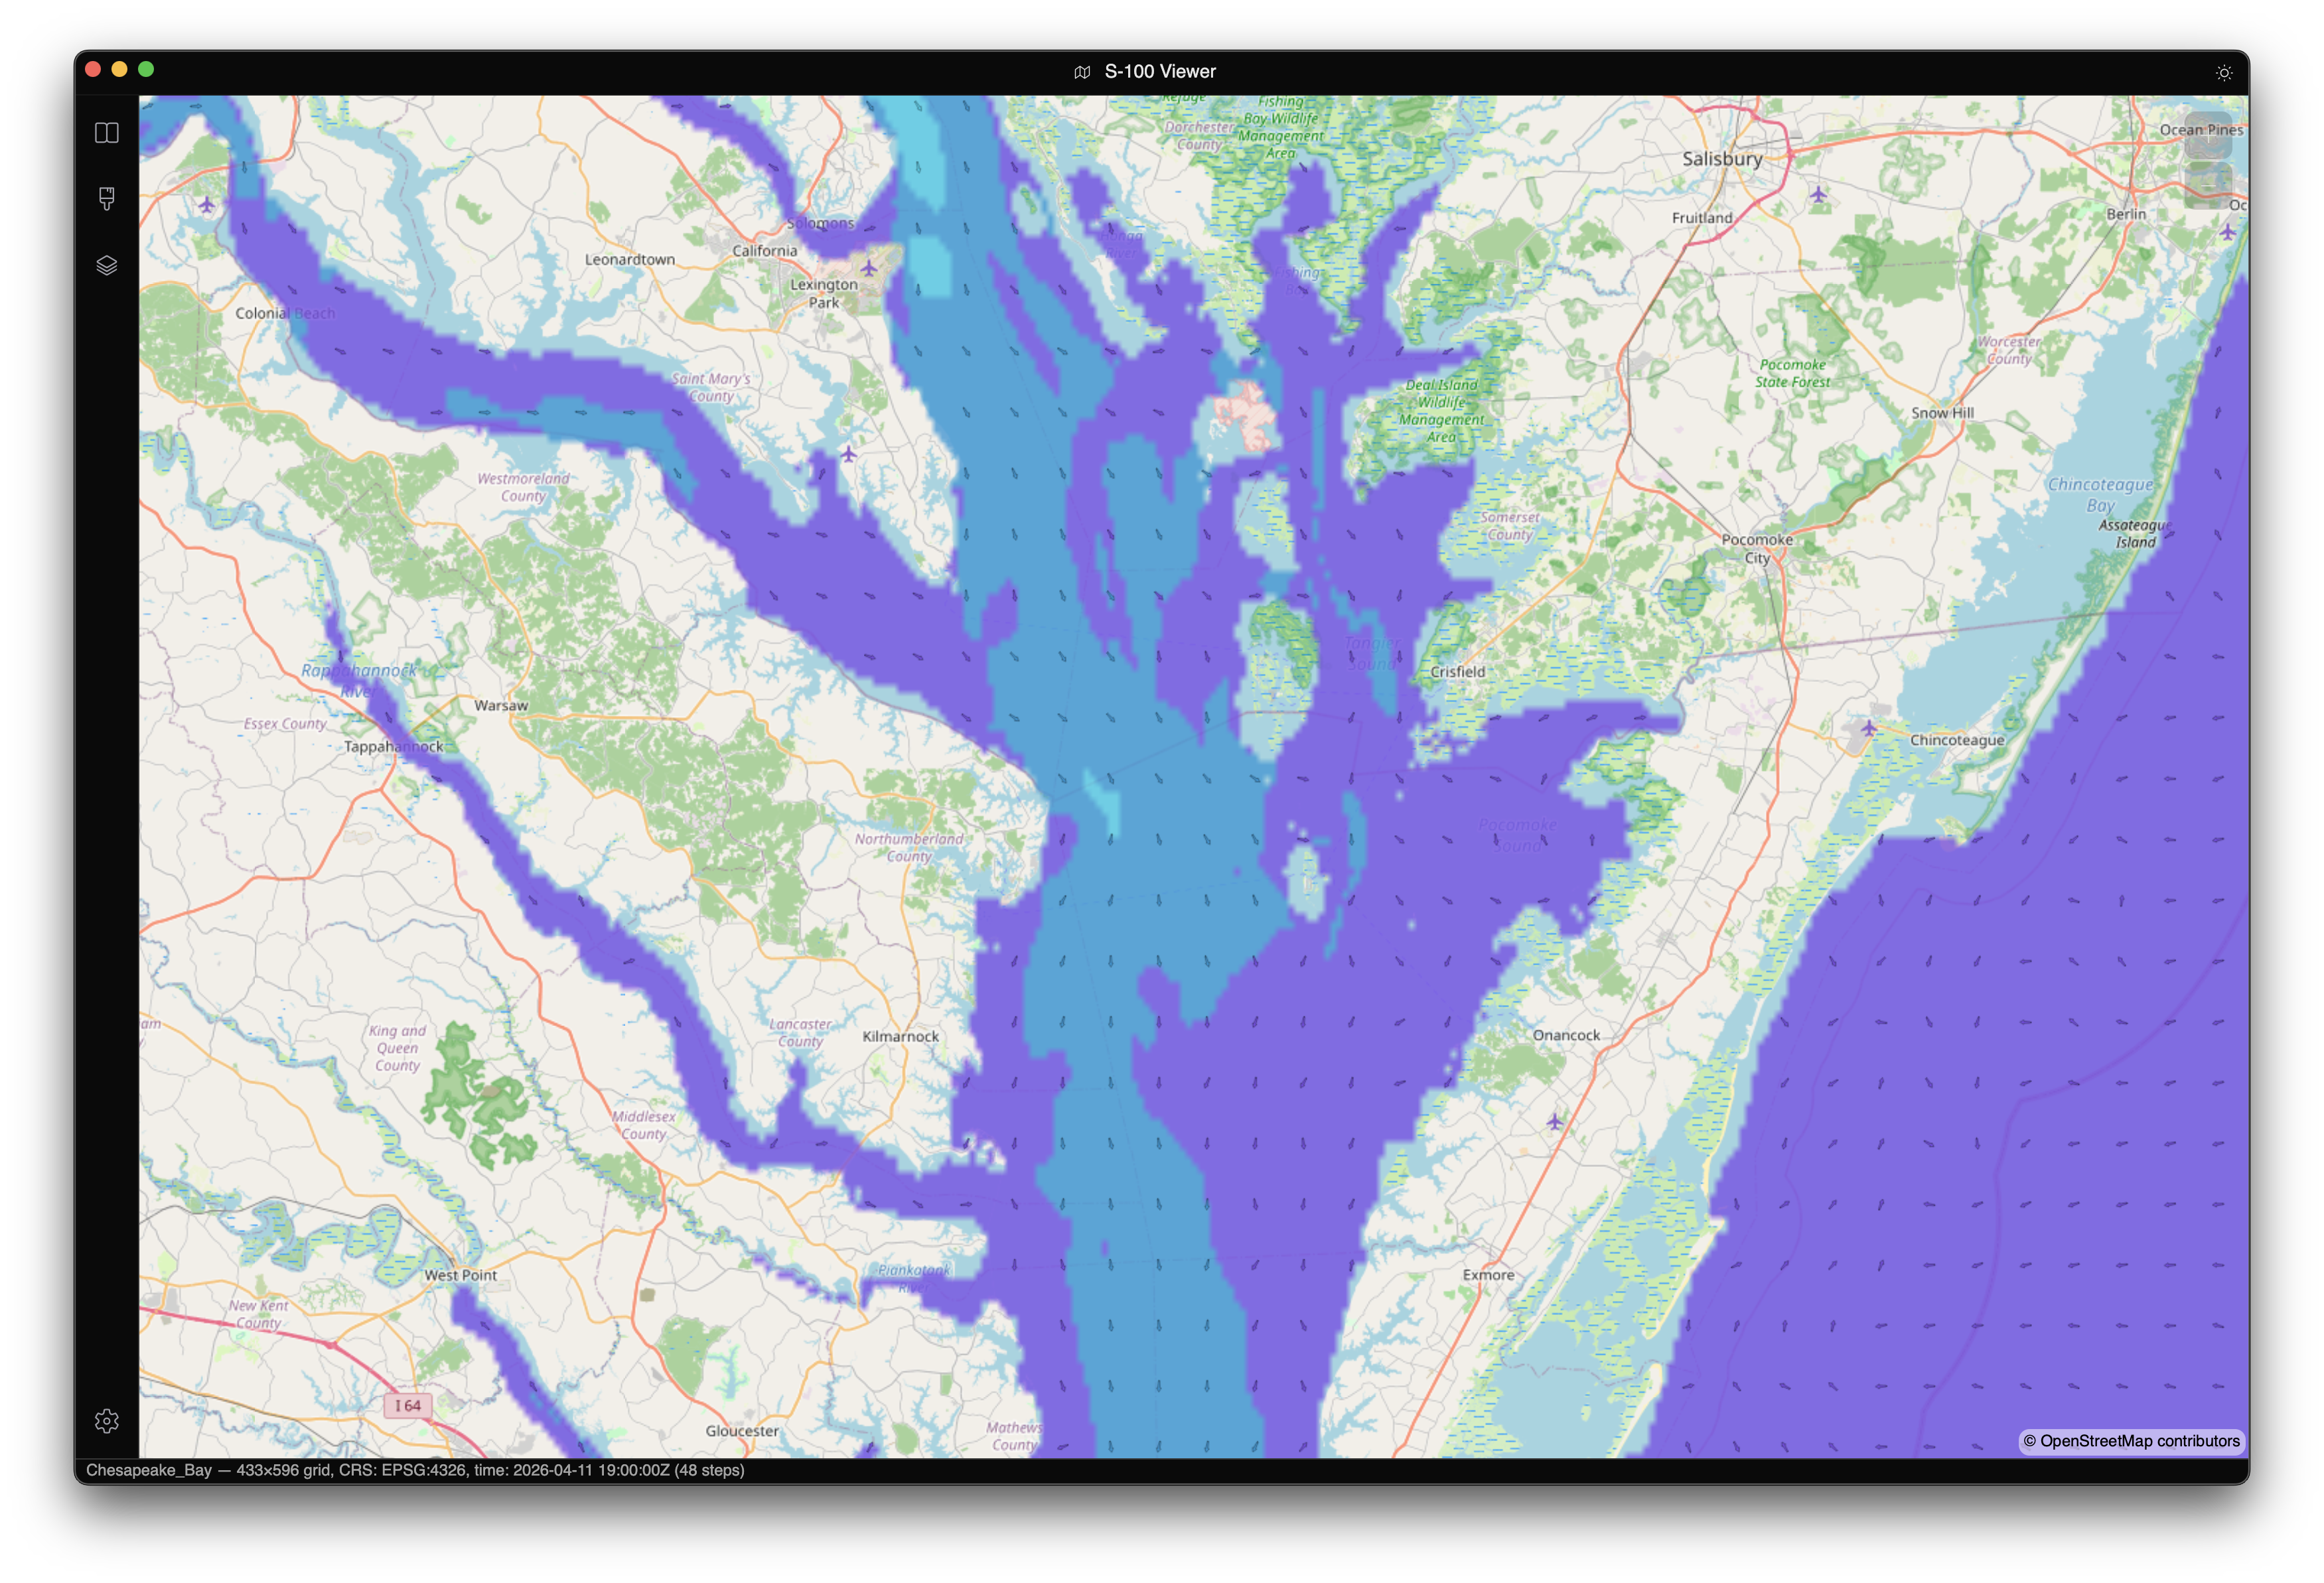
Task: Click the I 64 highway shield
Action: [408, 1405]
